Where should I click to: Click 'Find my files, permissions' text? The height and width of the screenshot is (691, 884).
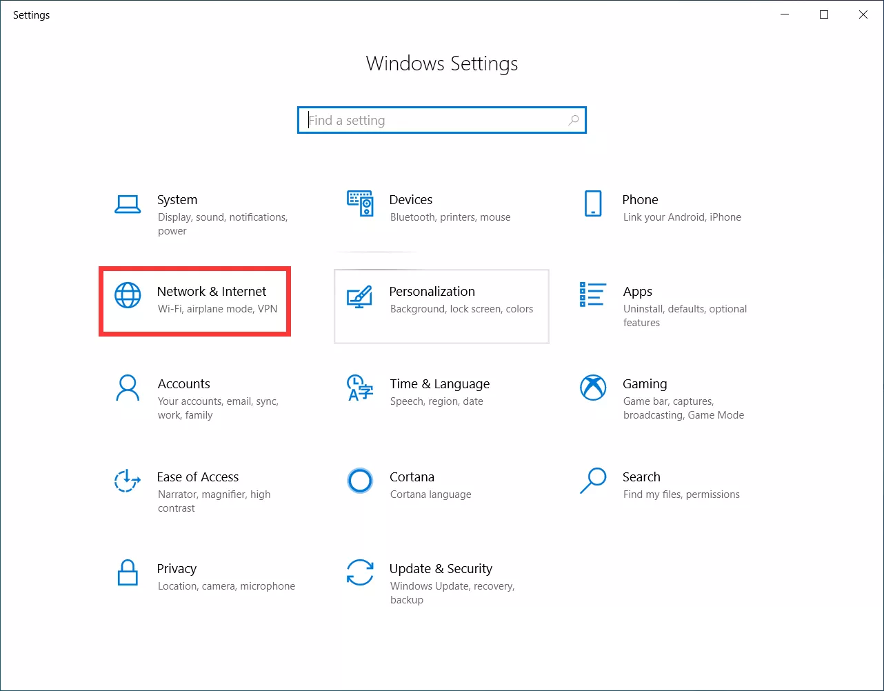(x=681, y=494)
